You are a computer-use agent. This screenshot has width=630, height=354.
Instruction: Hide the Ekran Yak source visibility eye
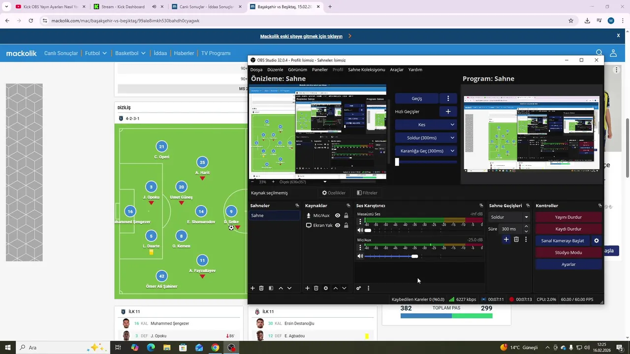tap(338, 225)
